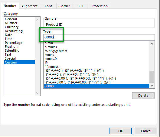Switch to the Number tab
Screen dimensions: 160x137
(10, 6)
